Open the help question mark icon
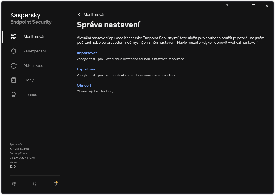 (x=227, y=6)
